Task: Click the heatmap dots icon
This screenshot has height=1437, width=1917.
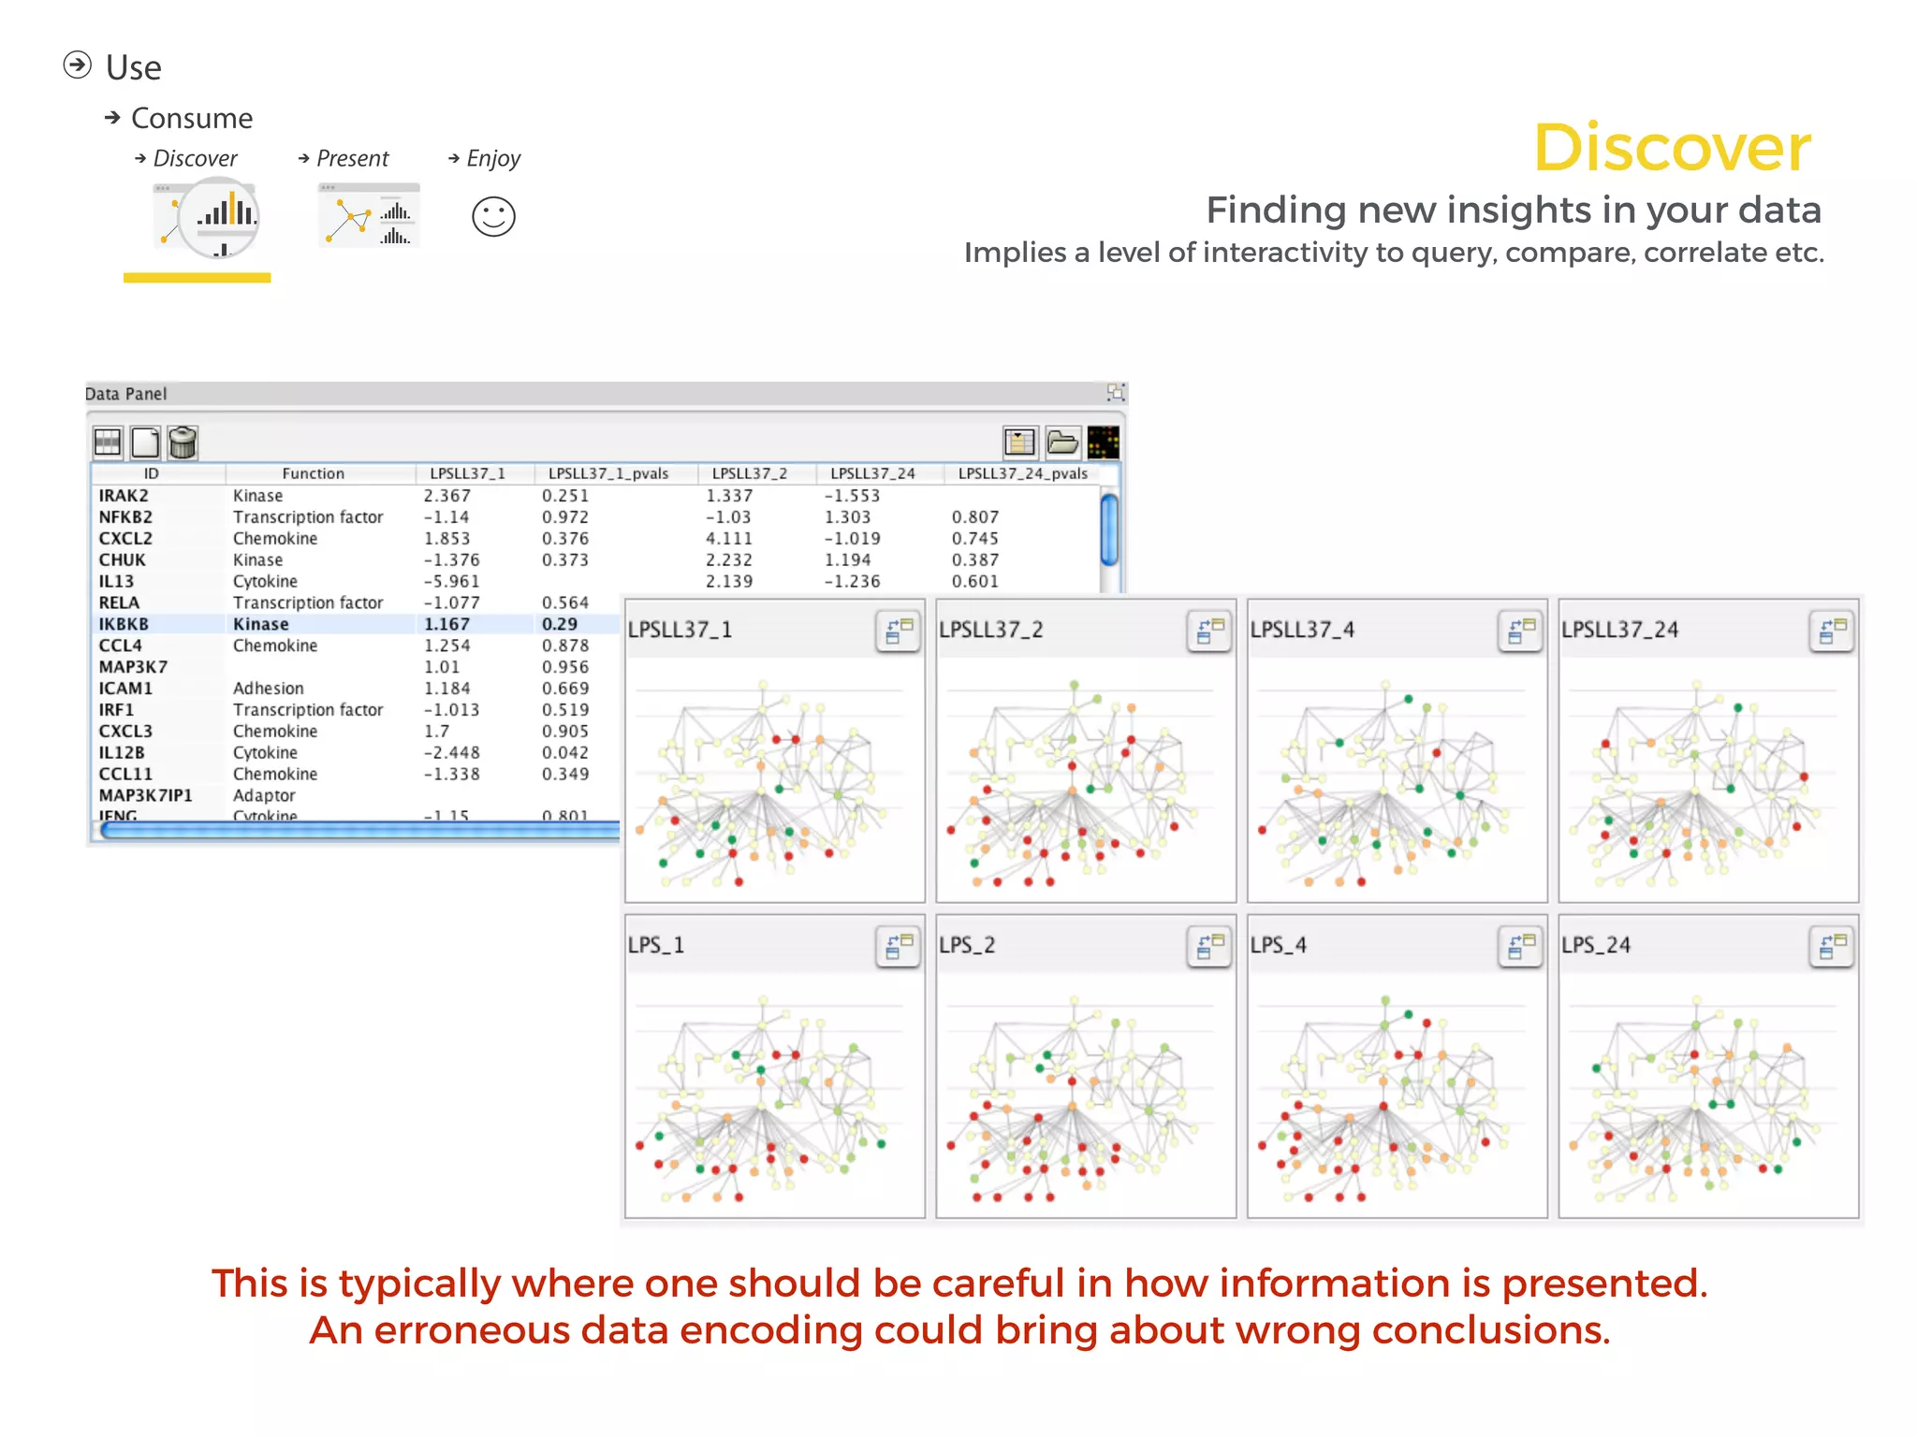Action: 1104,442
